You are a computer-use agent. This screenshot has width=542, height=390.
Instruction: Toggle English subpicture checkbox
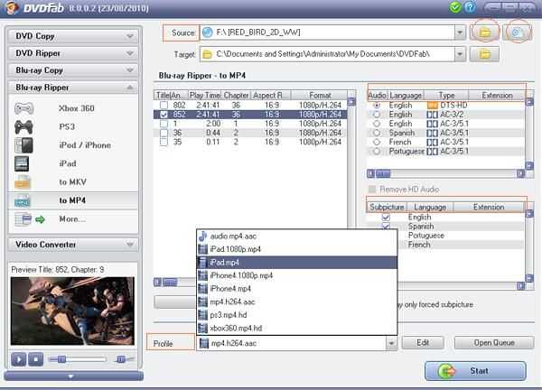386,218
